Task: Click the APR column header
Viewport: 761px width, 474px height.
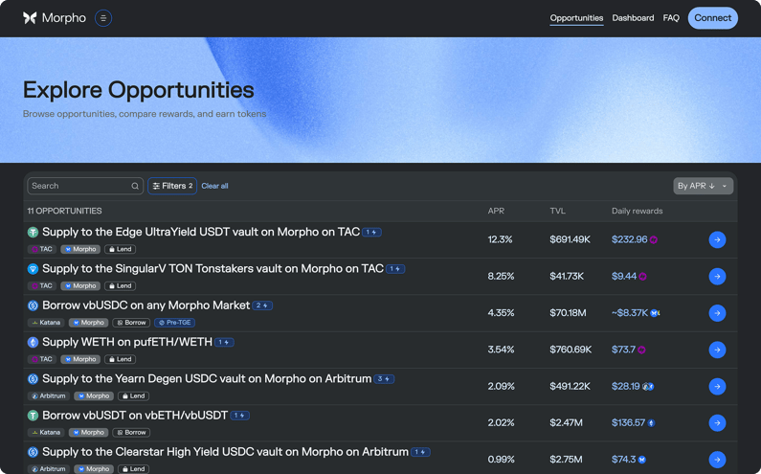Action: click(x=496, y=211)
